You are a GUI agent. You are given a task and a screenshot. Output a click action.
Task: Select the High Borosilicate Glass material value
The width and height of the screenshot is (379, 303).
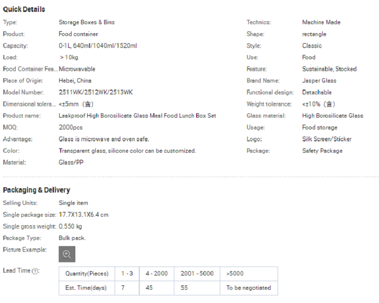point(333,116)
